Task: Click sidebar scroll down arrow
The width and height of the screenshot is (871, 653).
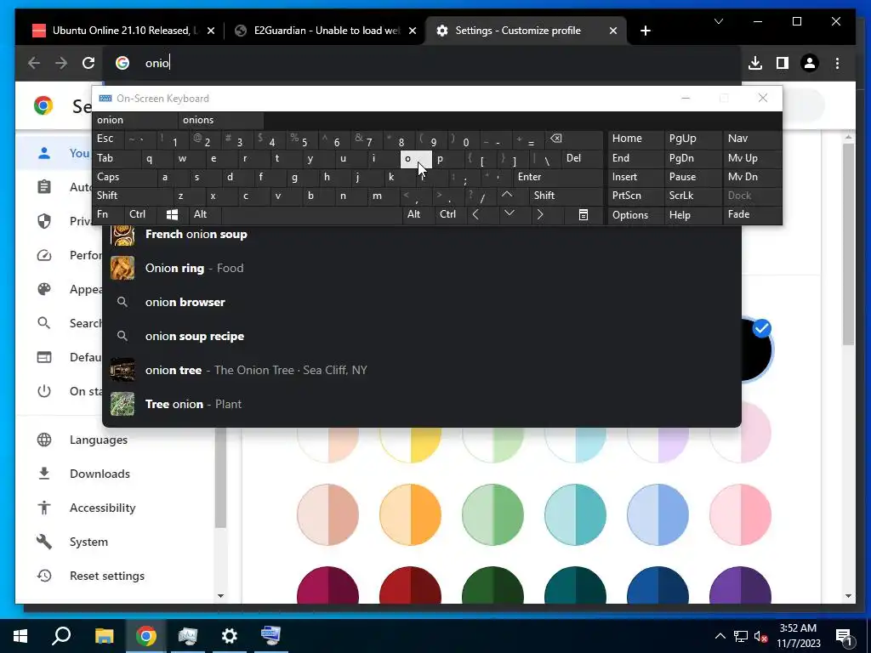Action: (220, 596)
